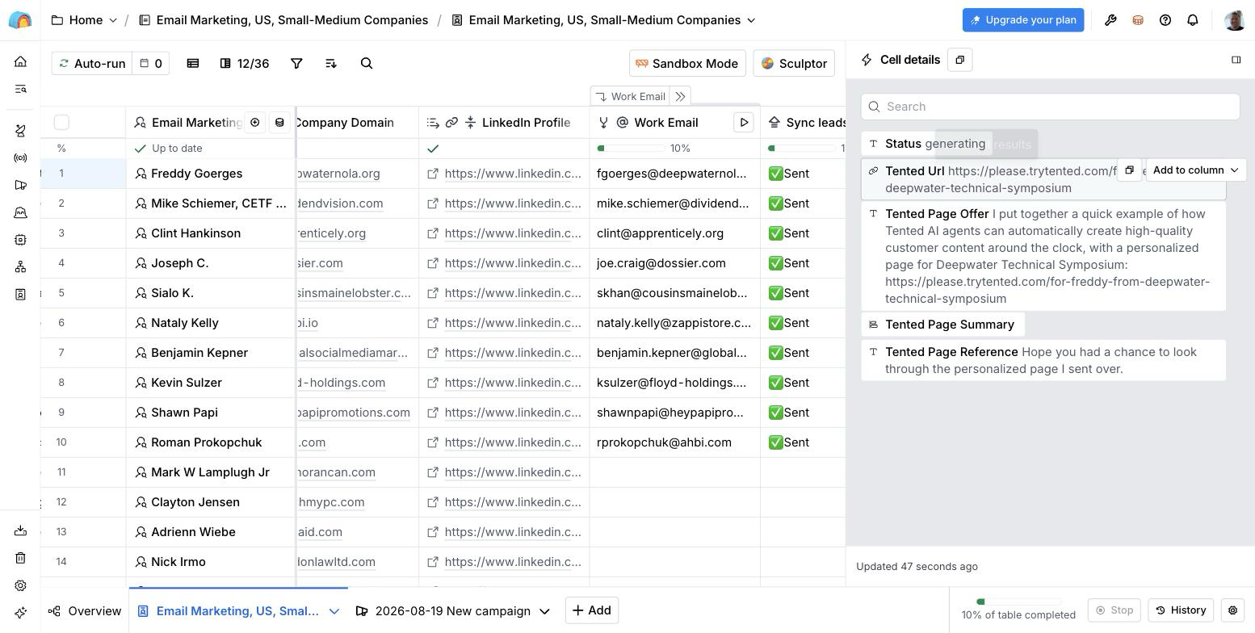Open the wrench tools icon in header
Screen dimensions: 1255x633
pos(1110,20)
